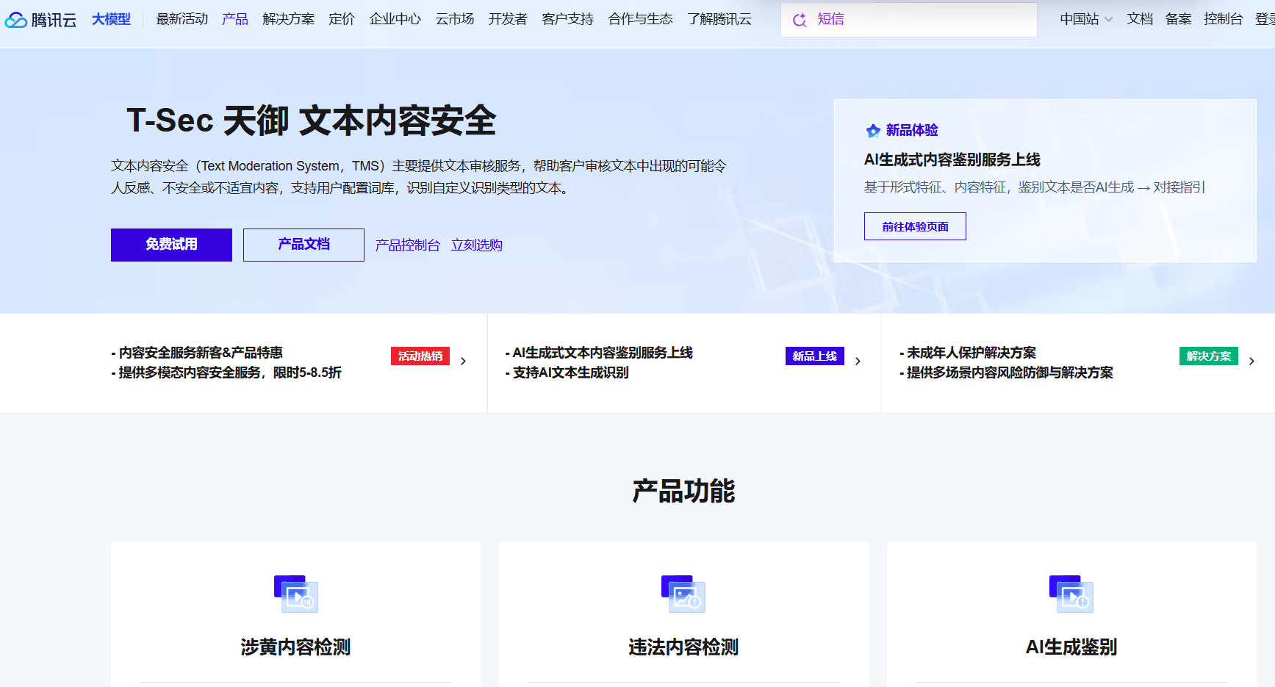This screenshot has width=1275, height=687.
Task: Open the 云市场 menu item
Action: click(x=455, y=19)
